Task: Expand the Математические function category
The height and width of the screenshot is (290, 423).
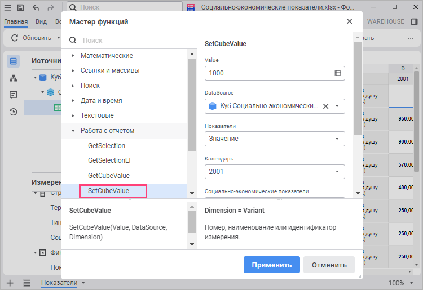Action: 73,56
